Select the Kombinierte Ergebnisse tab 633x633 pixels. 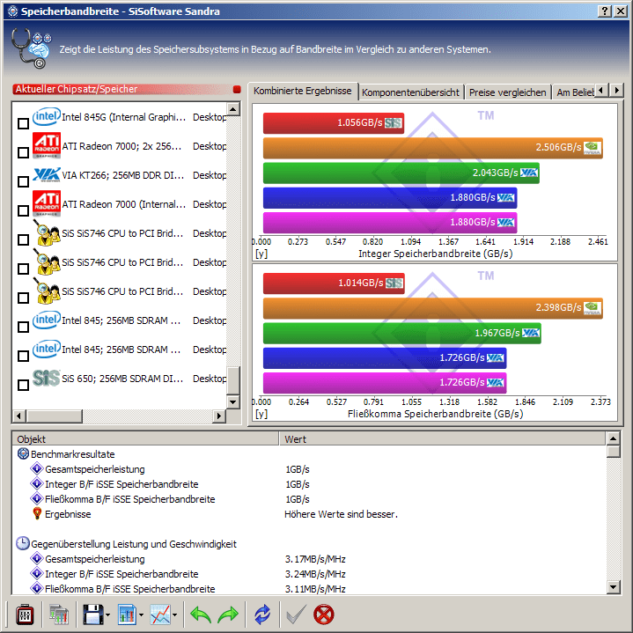(302, 91)
